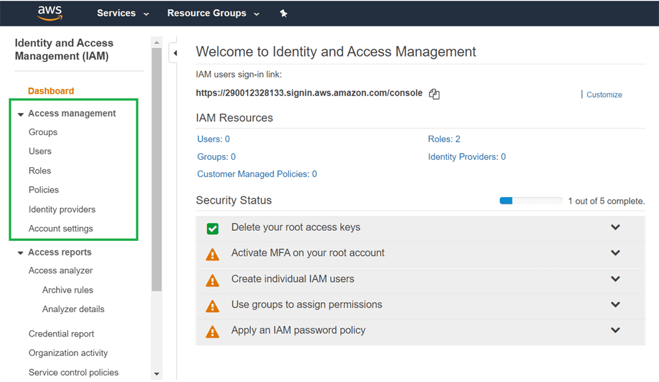
Task: Open the Services menu
Action: [x=122, y=13]
